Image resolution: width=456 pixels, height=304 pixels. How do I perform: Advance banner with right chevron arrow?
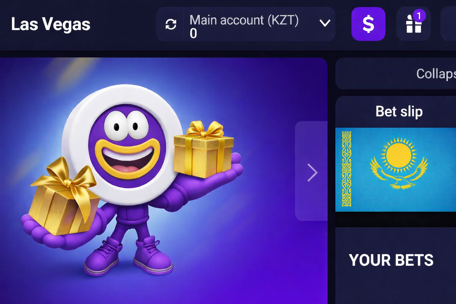point(312,171)
